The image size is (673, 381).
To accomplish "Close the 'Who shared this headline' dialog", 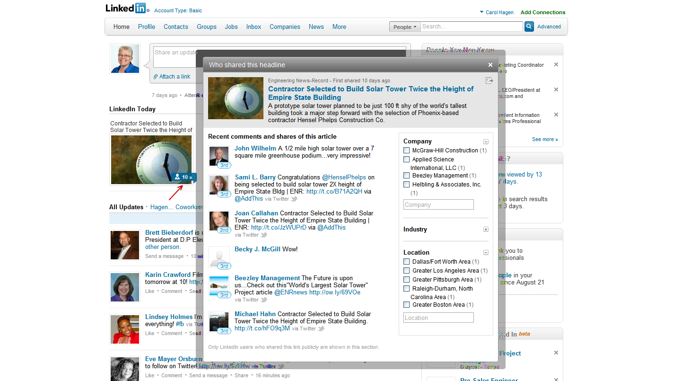I will coord(491,65).
